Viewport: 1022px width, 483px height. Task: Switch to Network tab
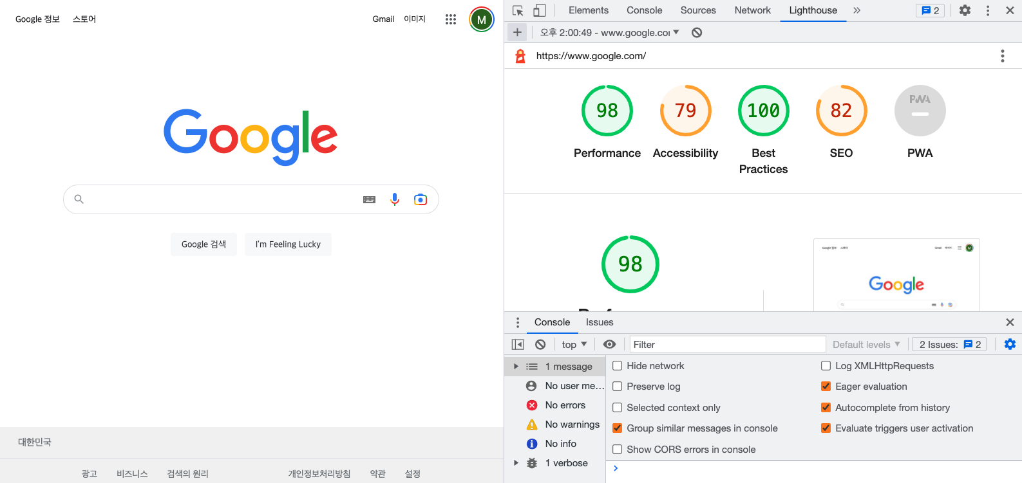pyautogui.click(x=753, y=10)
